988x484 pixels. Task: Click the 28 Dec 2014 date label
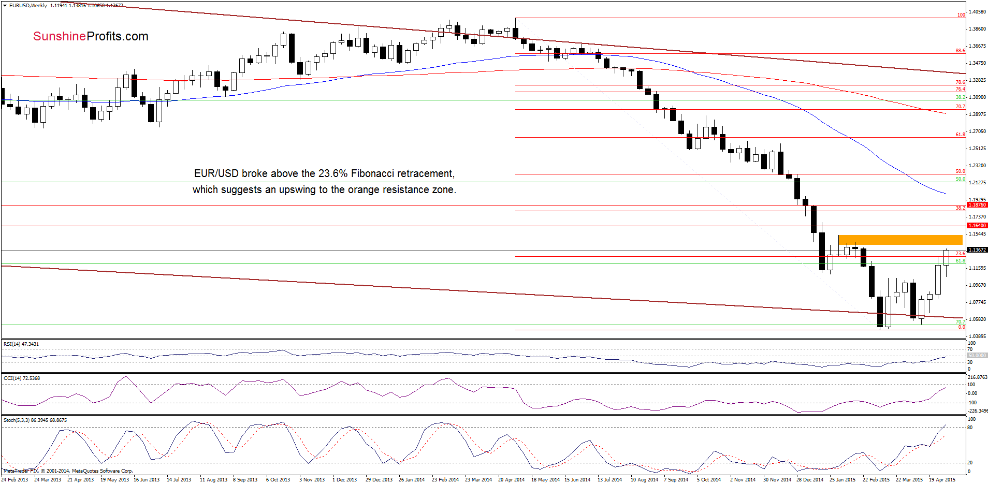coord(810,479)
